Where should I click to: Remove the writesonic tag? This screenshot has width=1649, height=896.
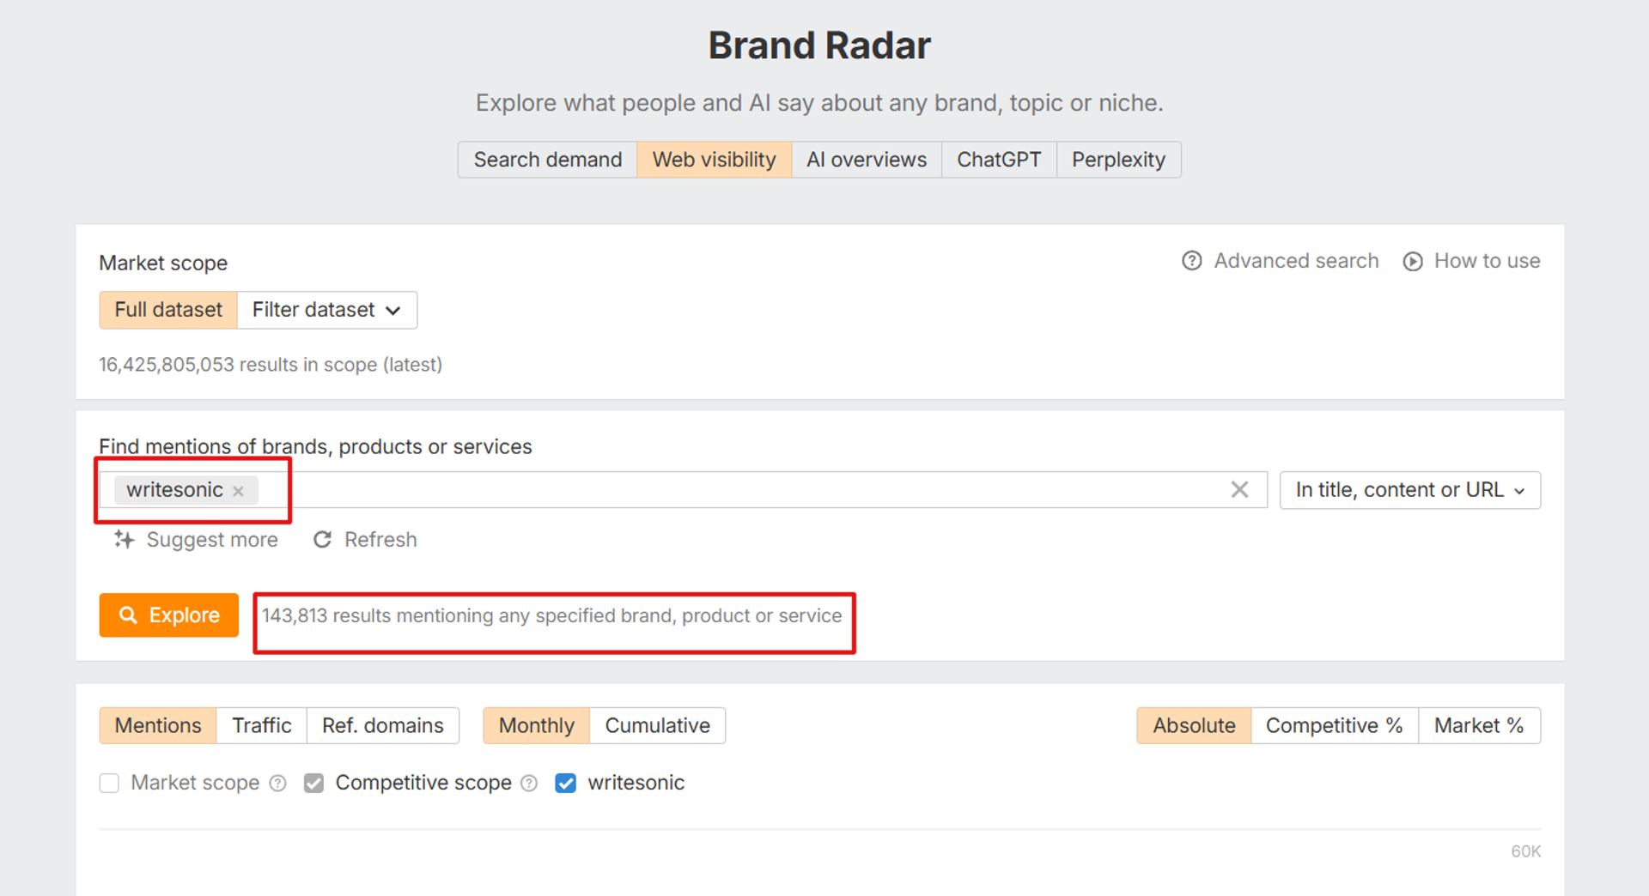239,491
